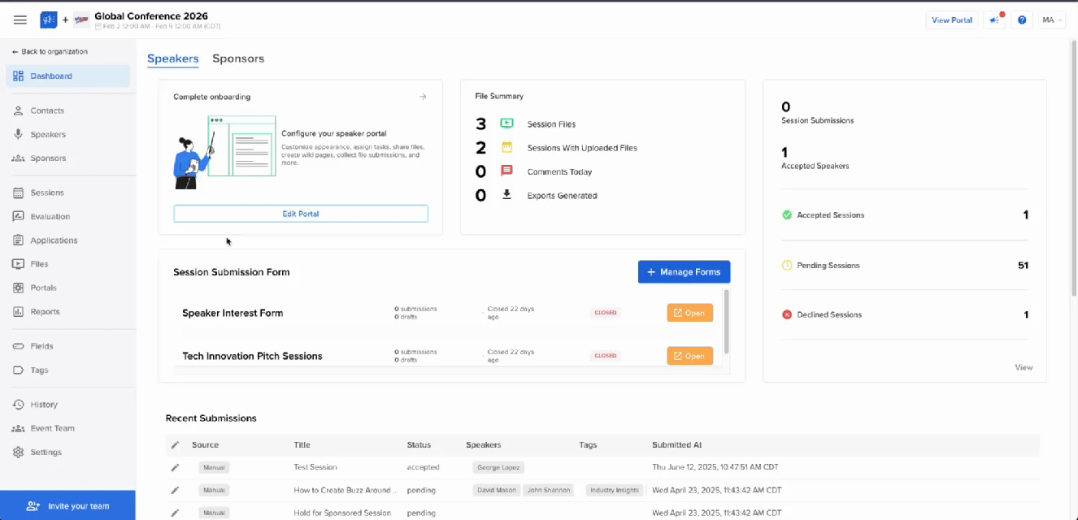This screenshot has width=1078, height=520.
Task: Click the Submitted At column header
Action: pyautogui.click(x=676, y=445)
